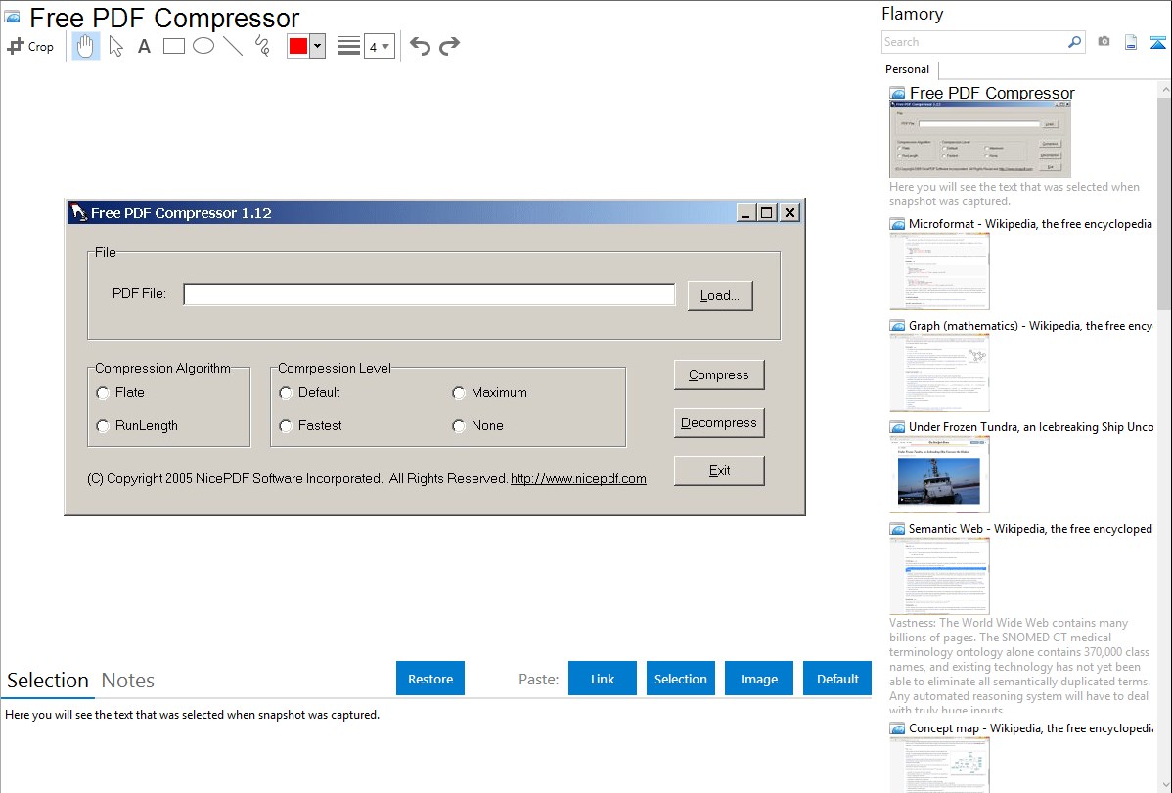Open the http://www.nicepdf.com link
Screen dimensions: 1172x793
(578, 478)
